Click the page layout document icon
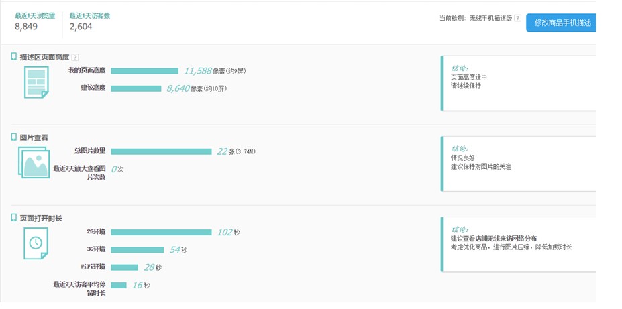The width and height of the screenshot is (622, 309). tap(36, 82)
